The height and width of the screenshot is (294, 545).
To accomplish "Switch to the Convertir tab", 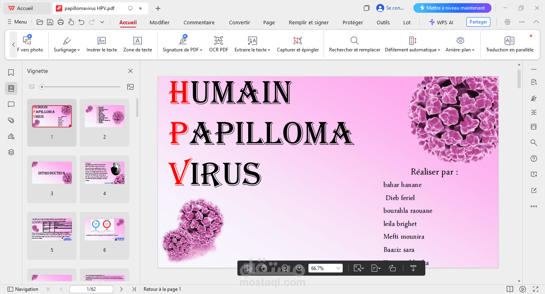I will [x=239, y=22].
